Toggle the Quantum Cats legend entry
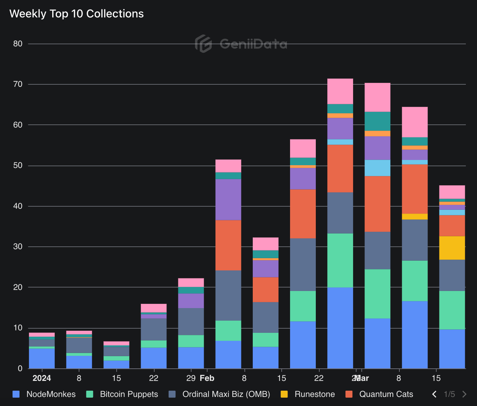Viewport: 477px width, 406px height. tap(379, 394)
